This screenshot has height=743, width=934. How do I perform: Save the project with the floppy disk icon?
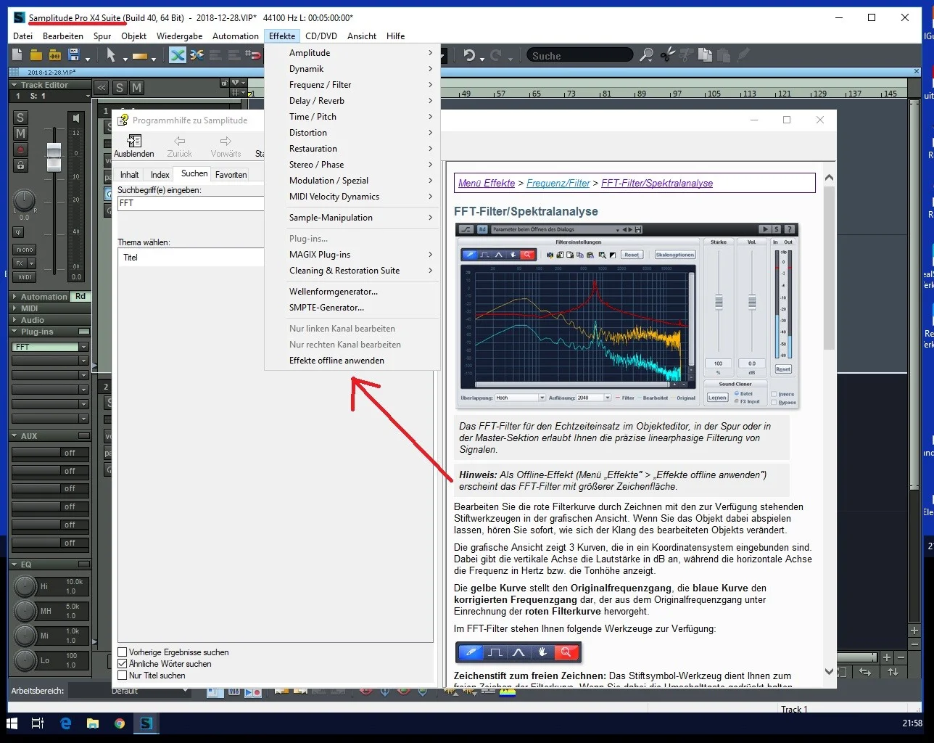[73, 55]
